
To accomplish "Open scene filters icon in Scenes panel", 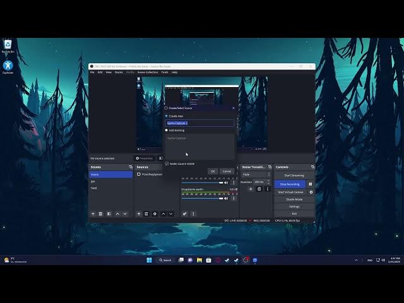I will pos(109,214).
